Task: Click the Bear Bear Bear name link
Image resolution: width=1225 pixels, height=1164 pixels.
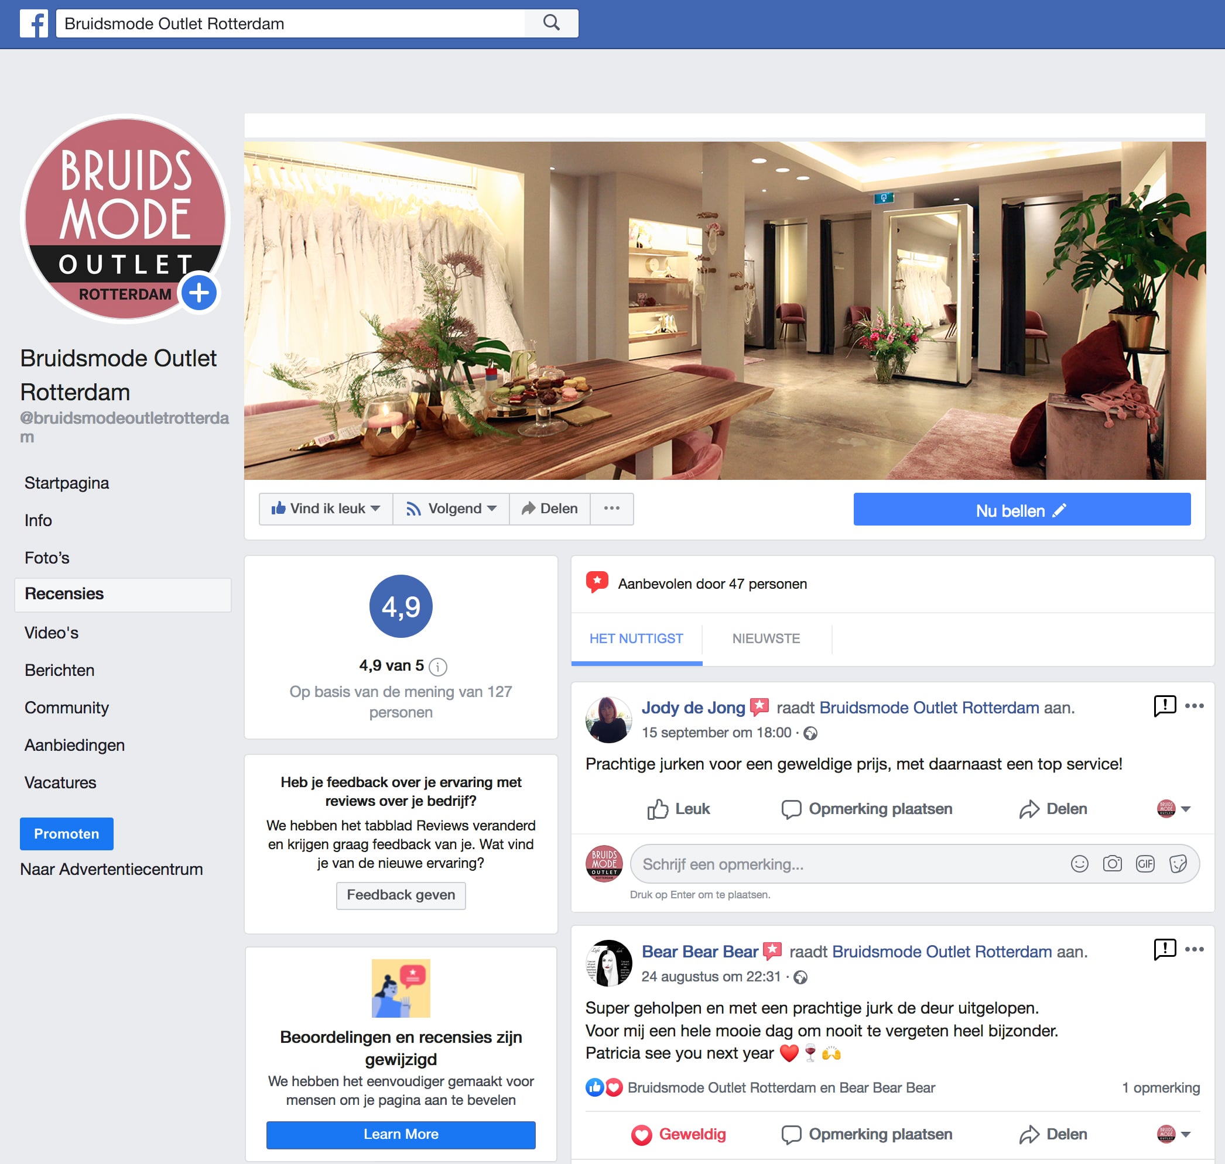Action: [x=700, y=951]
